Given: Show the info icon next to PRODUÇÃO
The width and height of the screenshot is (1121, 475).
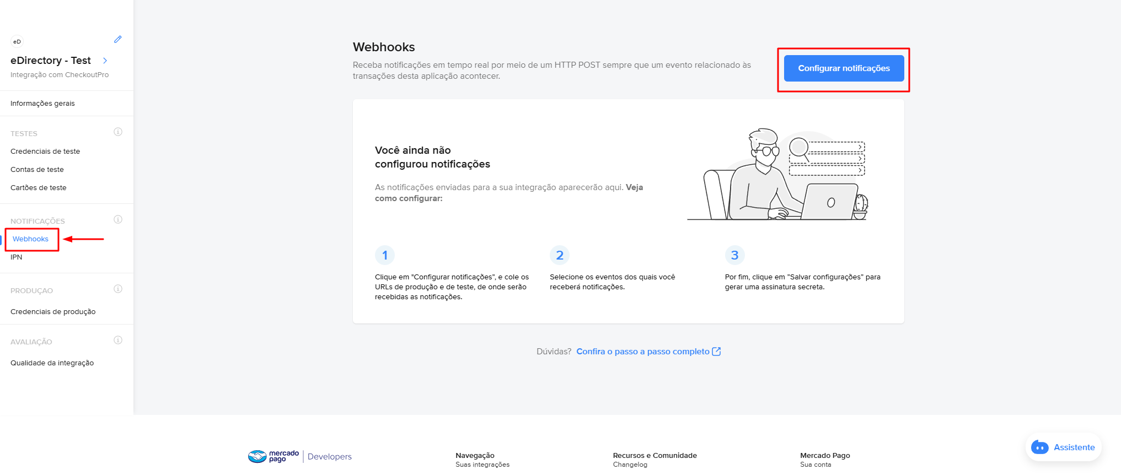Looking at the screenshot, I should tap(118, 289).
